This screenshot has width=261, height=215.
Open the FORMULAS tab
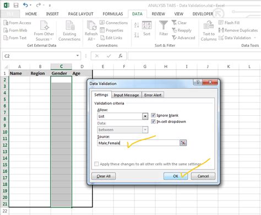113,14
